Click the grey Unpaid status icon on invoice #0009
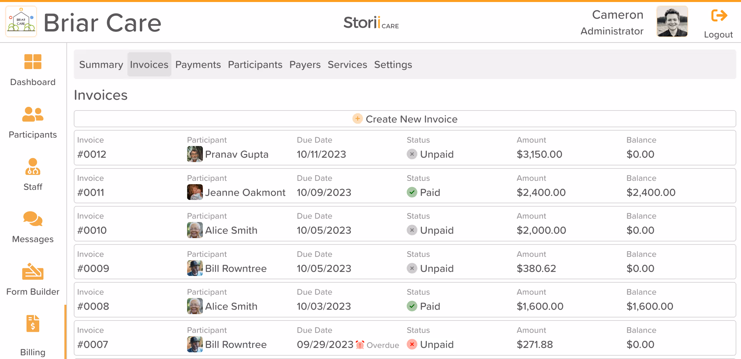 coord(412,268)
